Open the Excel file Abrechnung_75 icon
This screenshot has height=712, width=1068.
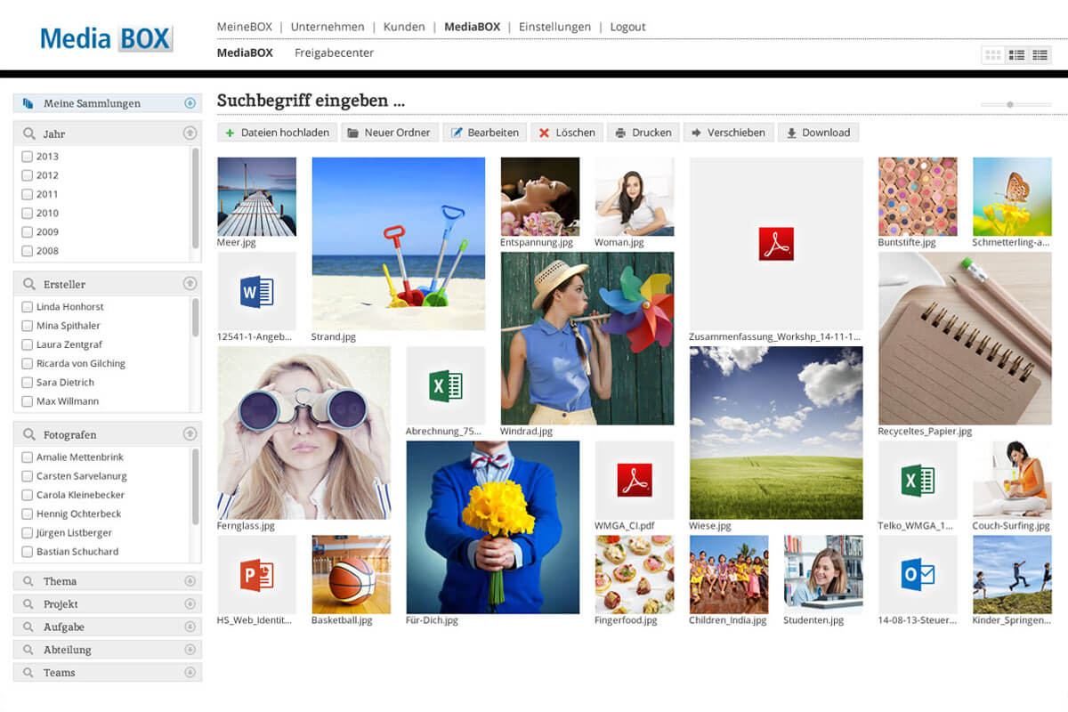click(445, 385)
